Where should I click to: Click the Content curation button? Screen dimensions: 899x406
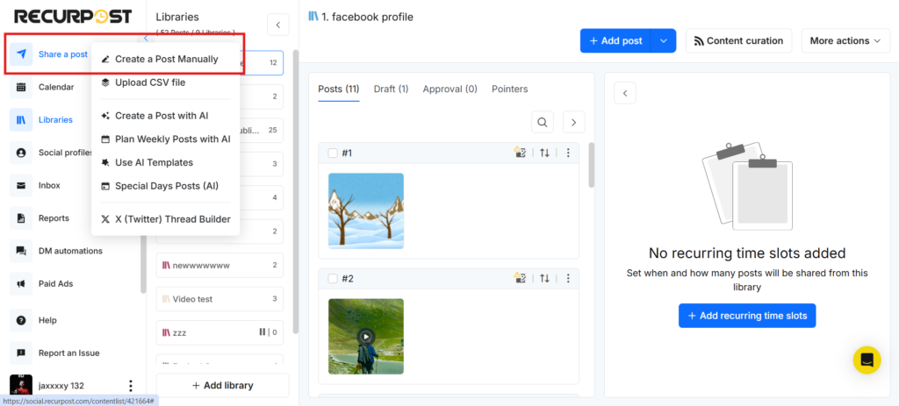click(x=738, y=40)
